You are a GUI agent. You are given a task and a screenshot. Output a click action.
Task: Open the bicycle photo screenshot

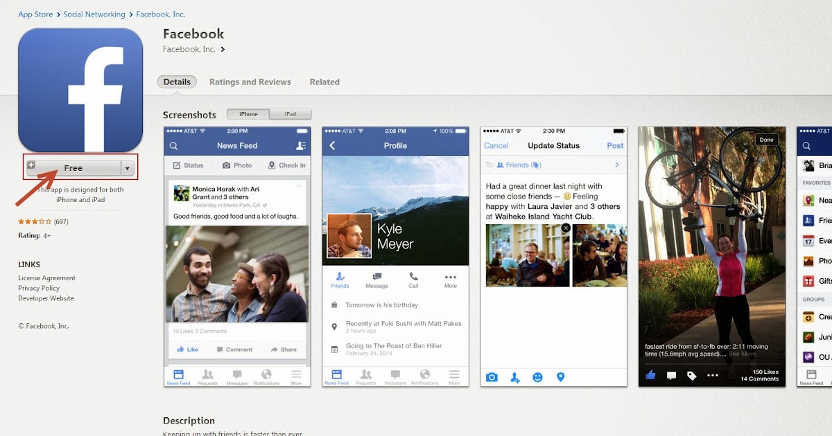click(712, 257)
